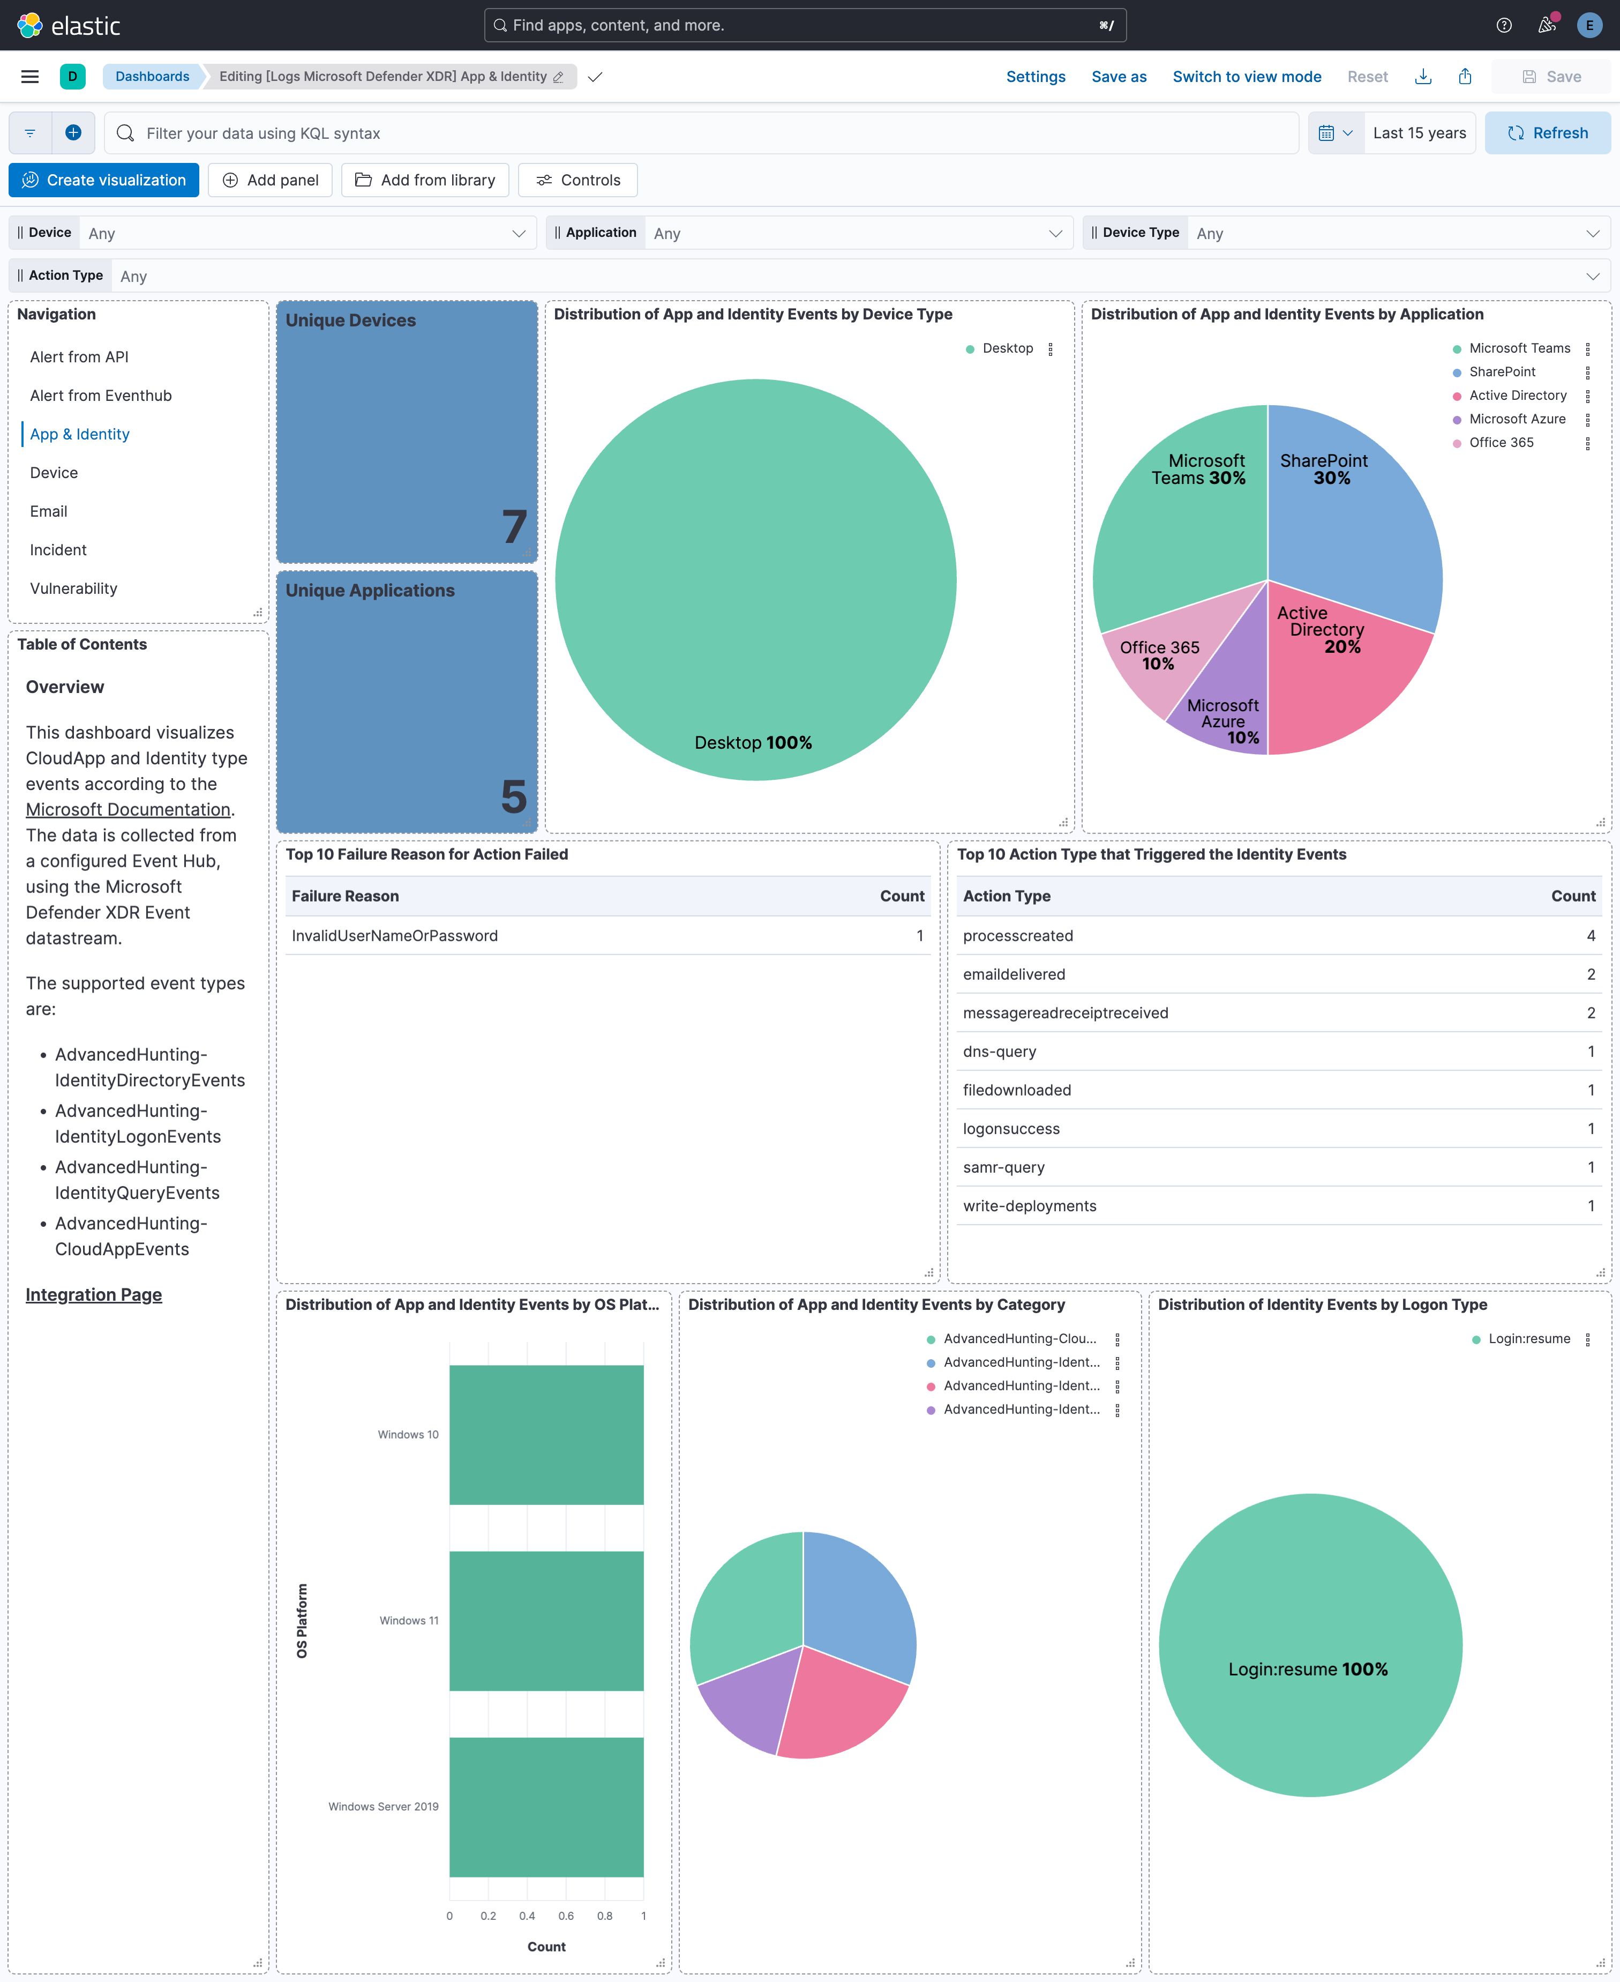Add a filter using the plus icon

74,132
